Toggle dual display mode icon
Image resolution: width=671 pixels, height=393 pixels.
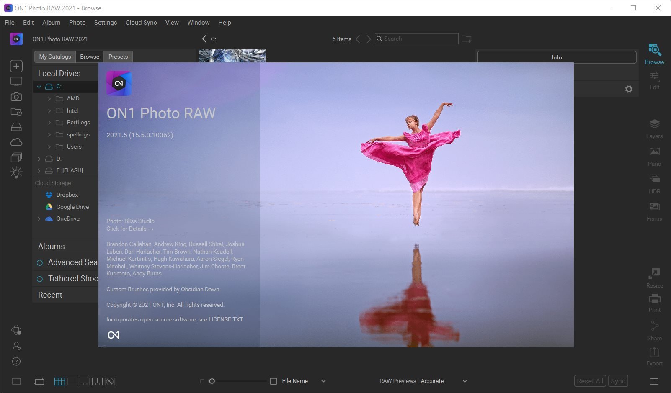tap(39, 381)
